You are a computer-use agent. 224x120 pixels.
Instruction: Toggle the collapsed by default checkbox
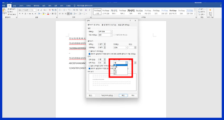coord(114,35)
